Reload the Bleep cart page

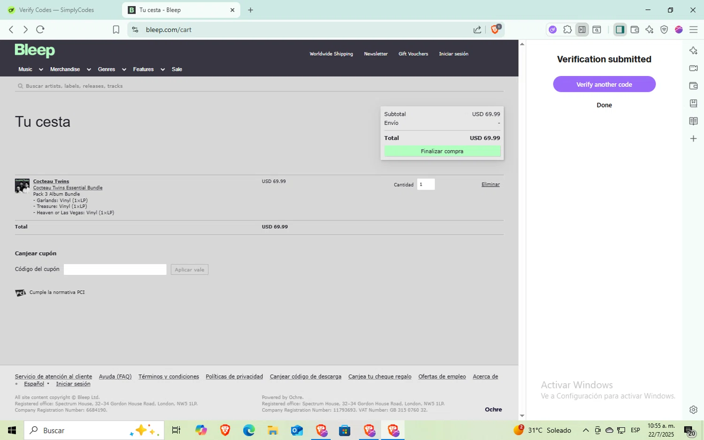(x=40, y=30)
